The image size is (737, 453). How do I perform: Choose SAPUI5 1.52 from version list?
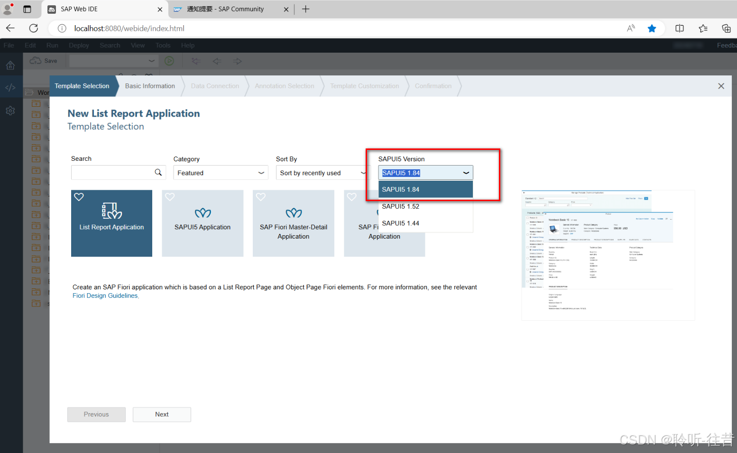point(425,206)
